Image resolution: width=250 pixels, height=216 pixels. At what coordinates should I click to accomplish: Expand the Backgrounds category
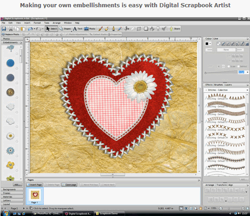[x=12, y=189]
